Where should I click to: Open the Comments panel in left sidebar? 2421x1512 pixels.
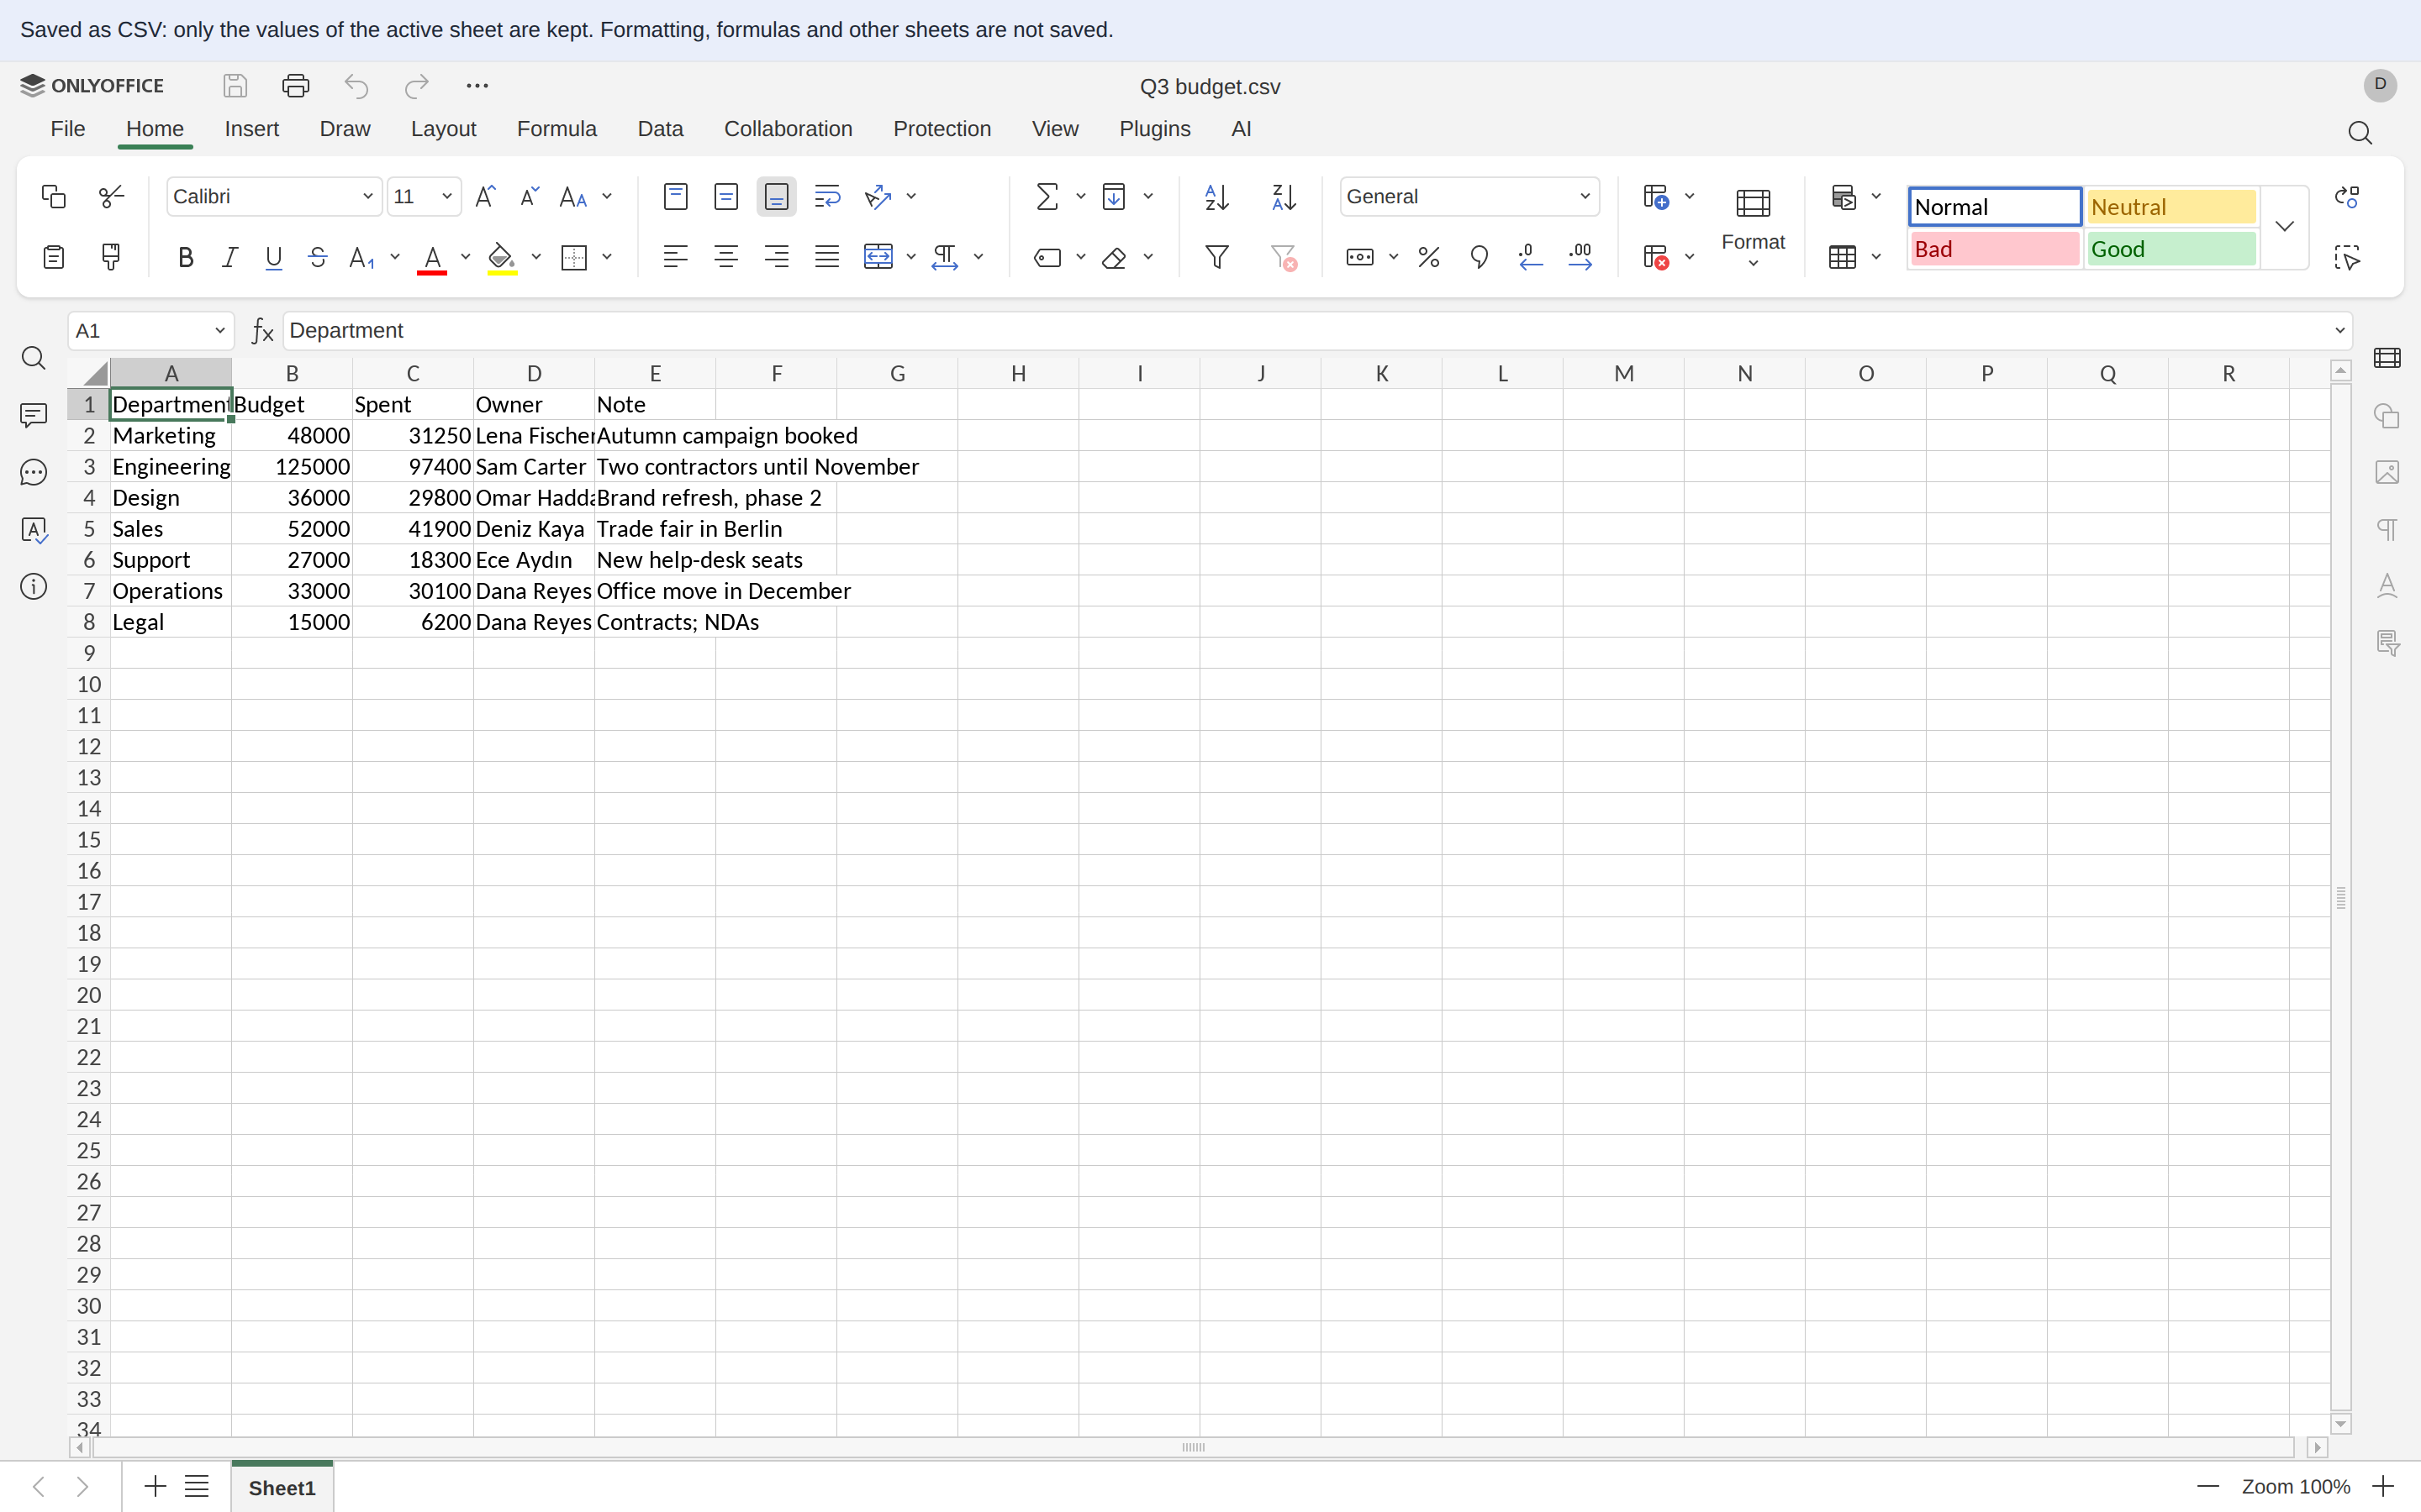[34, 415]
